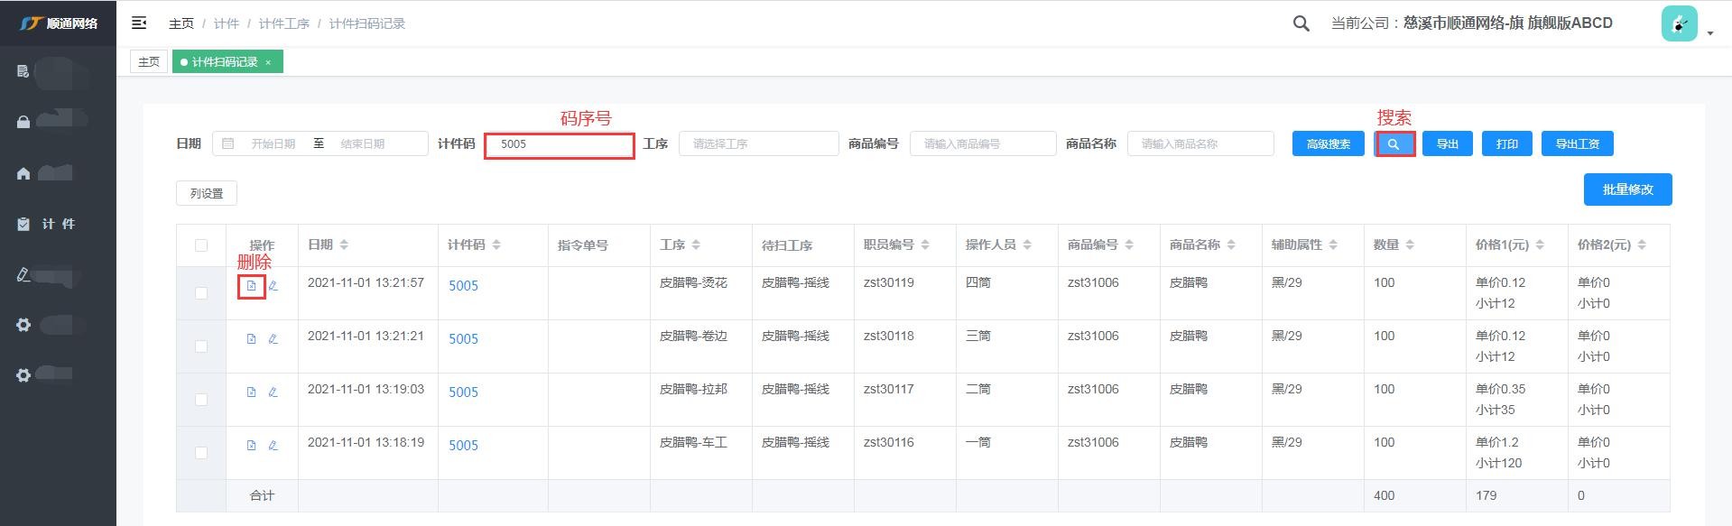Click the 批量修改 button

(x=1627, y=189)
